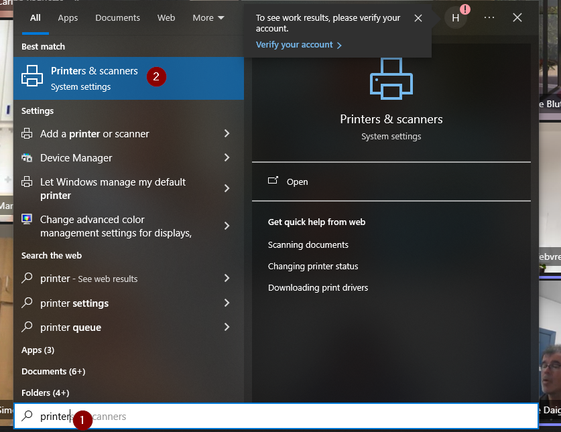Expand the Apps (3) results group
Image resolution: width=561 pixels, height=432 pixels.
[38, 350]
